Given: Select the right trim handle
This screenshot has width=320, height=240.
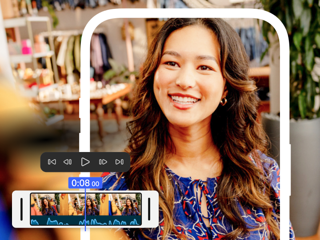Looking at the screenshot, I should (149, 209).
